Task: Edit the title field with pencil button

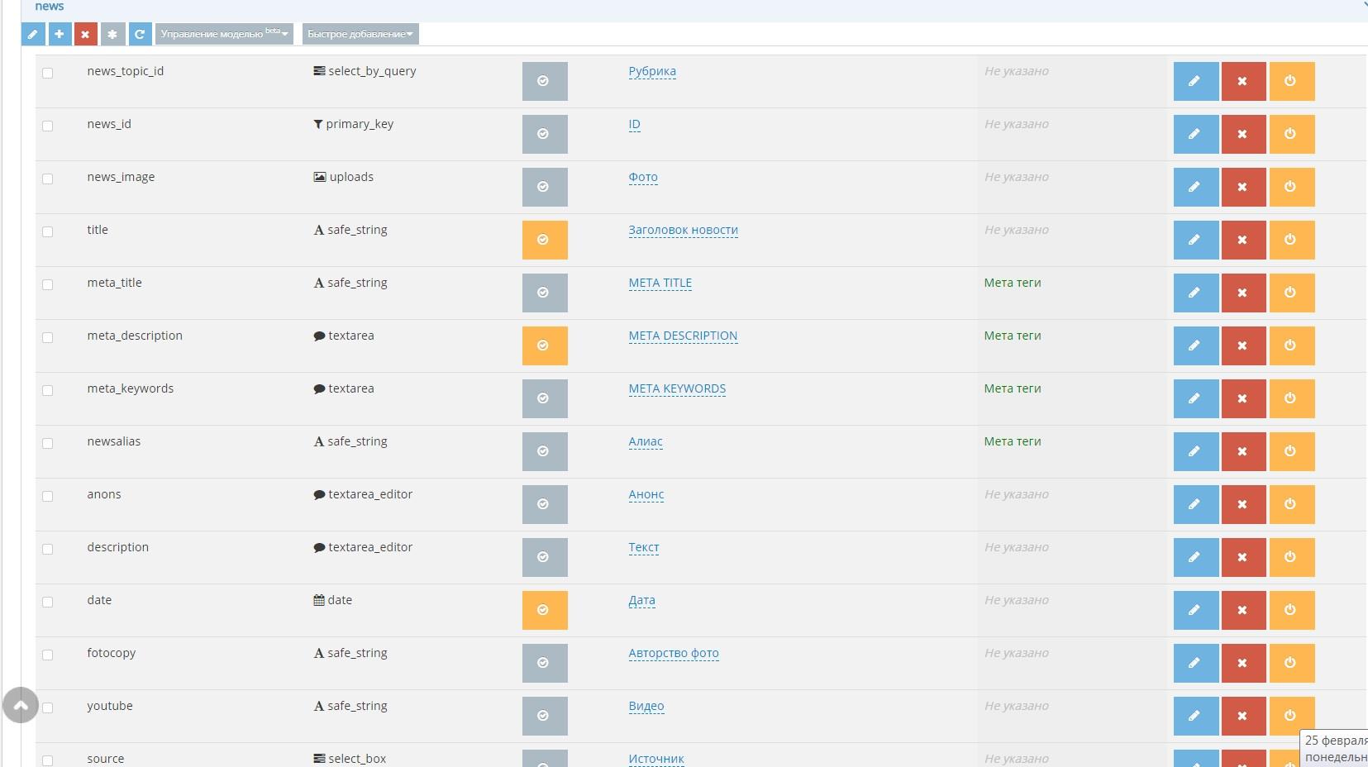Action: pos(1196,240)
